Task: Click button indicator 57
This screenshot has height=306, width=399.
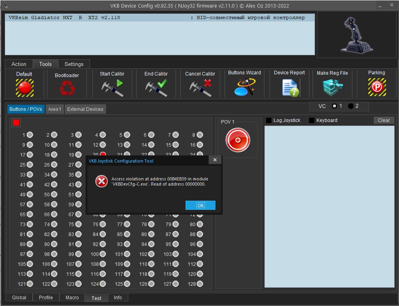Action: 30,204
